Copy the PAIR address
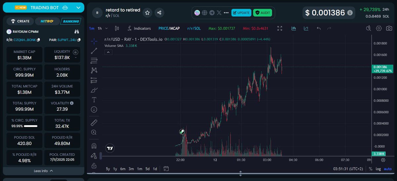 click(x=79, y=40)
